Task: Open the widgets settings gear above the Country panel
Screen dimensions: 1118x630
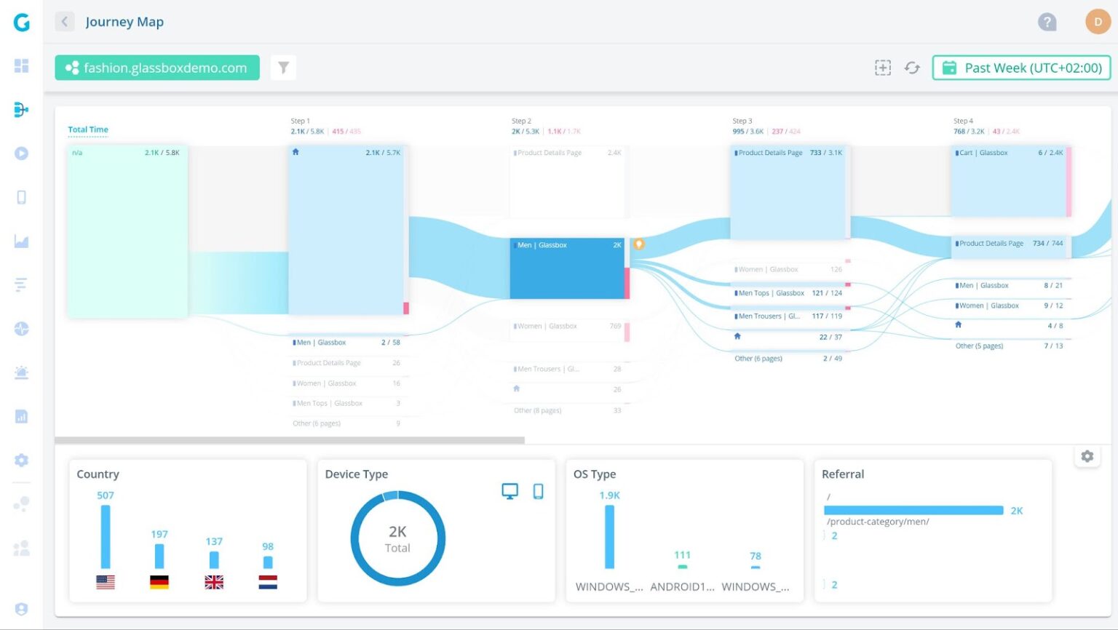Action: [1087, 456]
